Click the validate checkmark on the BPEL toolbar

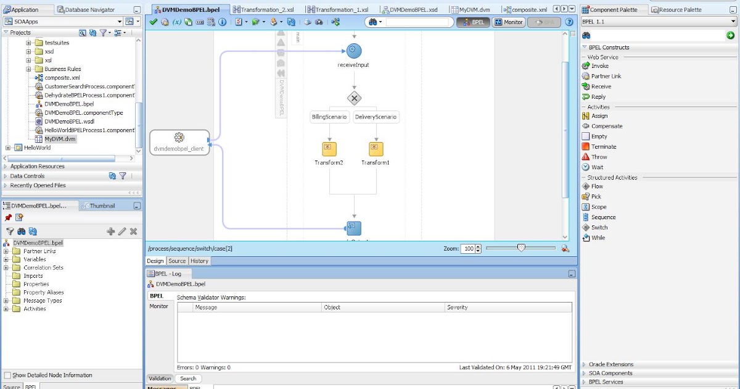click(x=154, y=22)
